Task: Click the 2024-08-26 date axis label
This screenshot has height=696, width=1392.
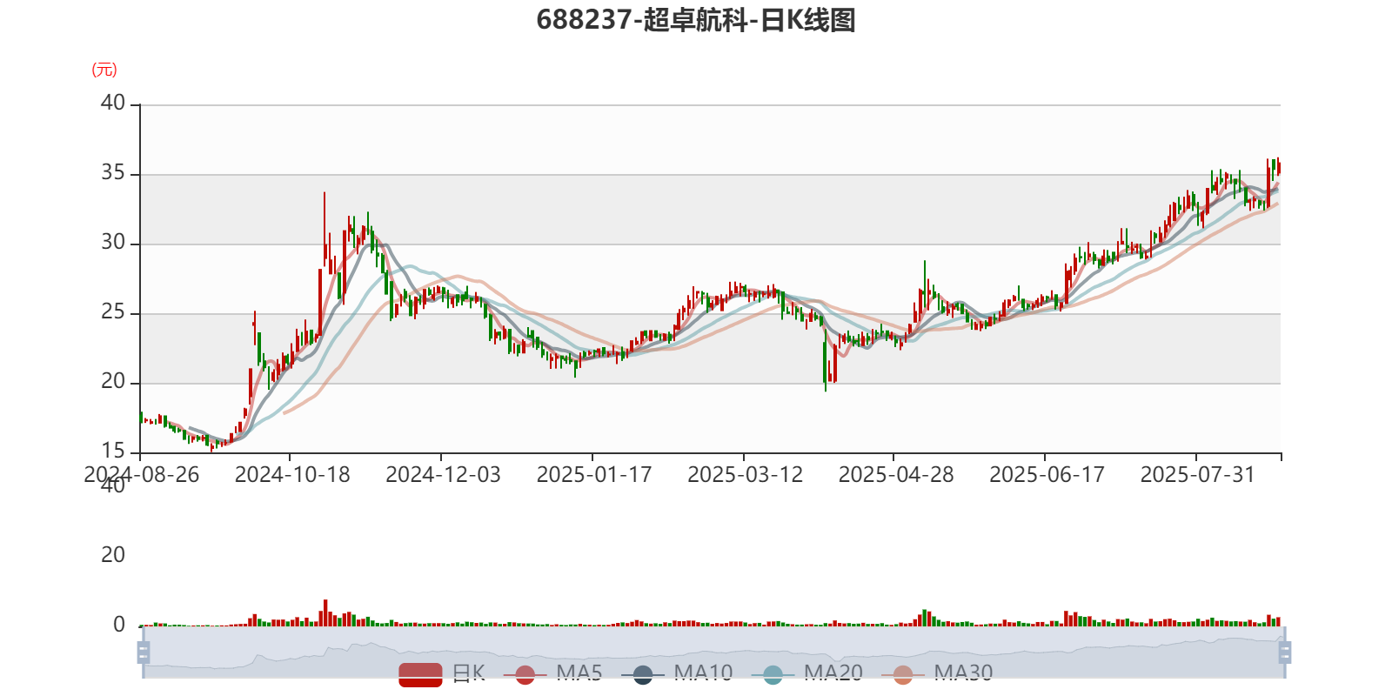Action: (x=142, y=475)
